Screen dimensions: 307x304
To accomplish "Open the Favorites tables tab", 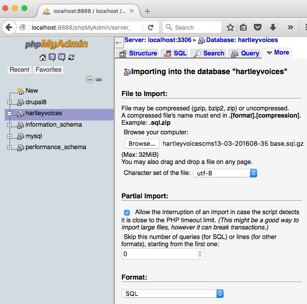I will pyautogui.click(x=48, y=70).
